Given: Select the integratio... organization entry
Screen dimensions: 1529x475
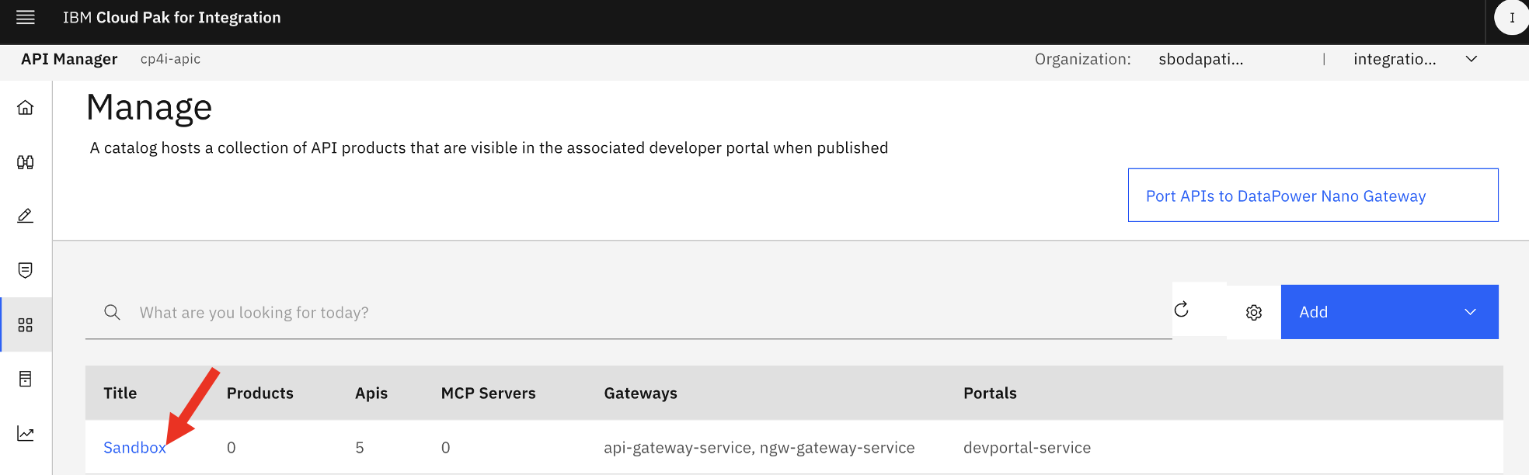Looking at the screenshot, I should pyautogui.click(x=1395, y=59).
